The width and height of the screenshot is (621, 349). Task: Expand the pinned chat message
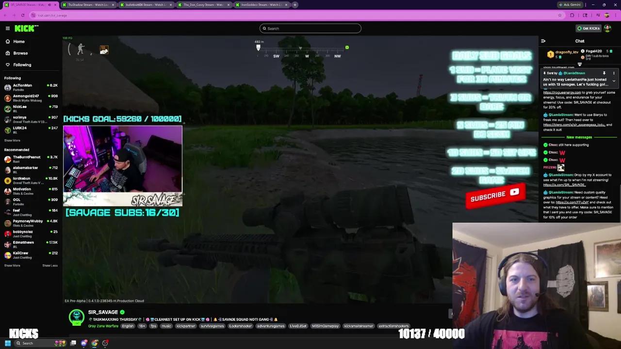pyautogui.click(x=614, y=81)
